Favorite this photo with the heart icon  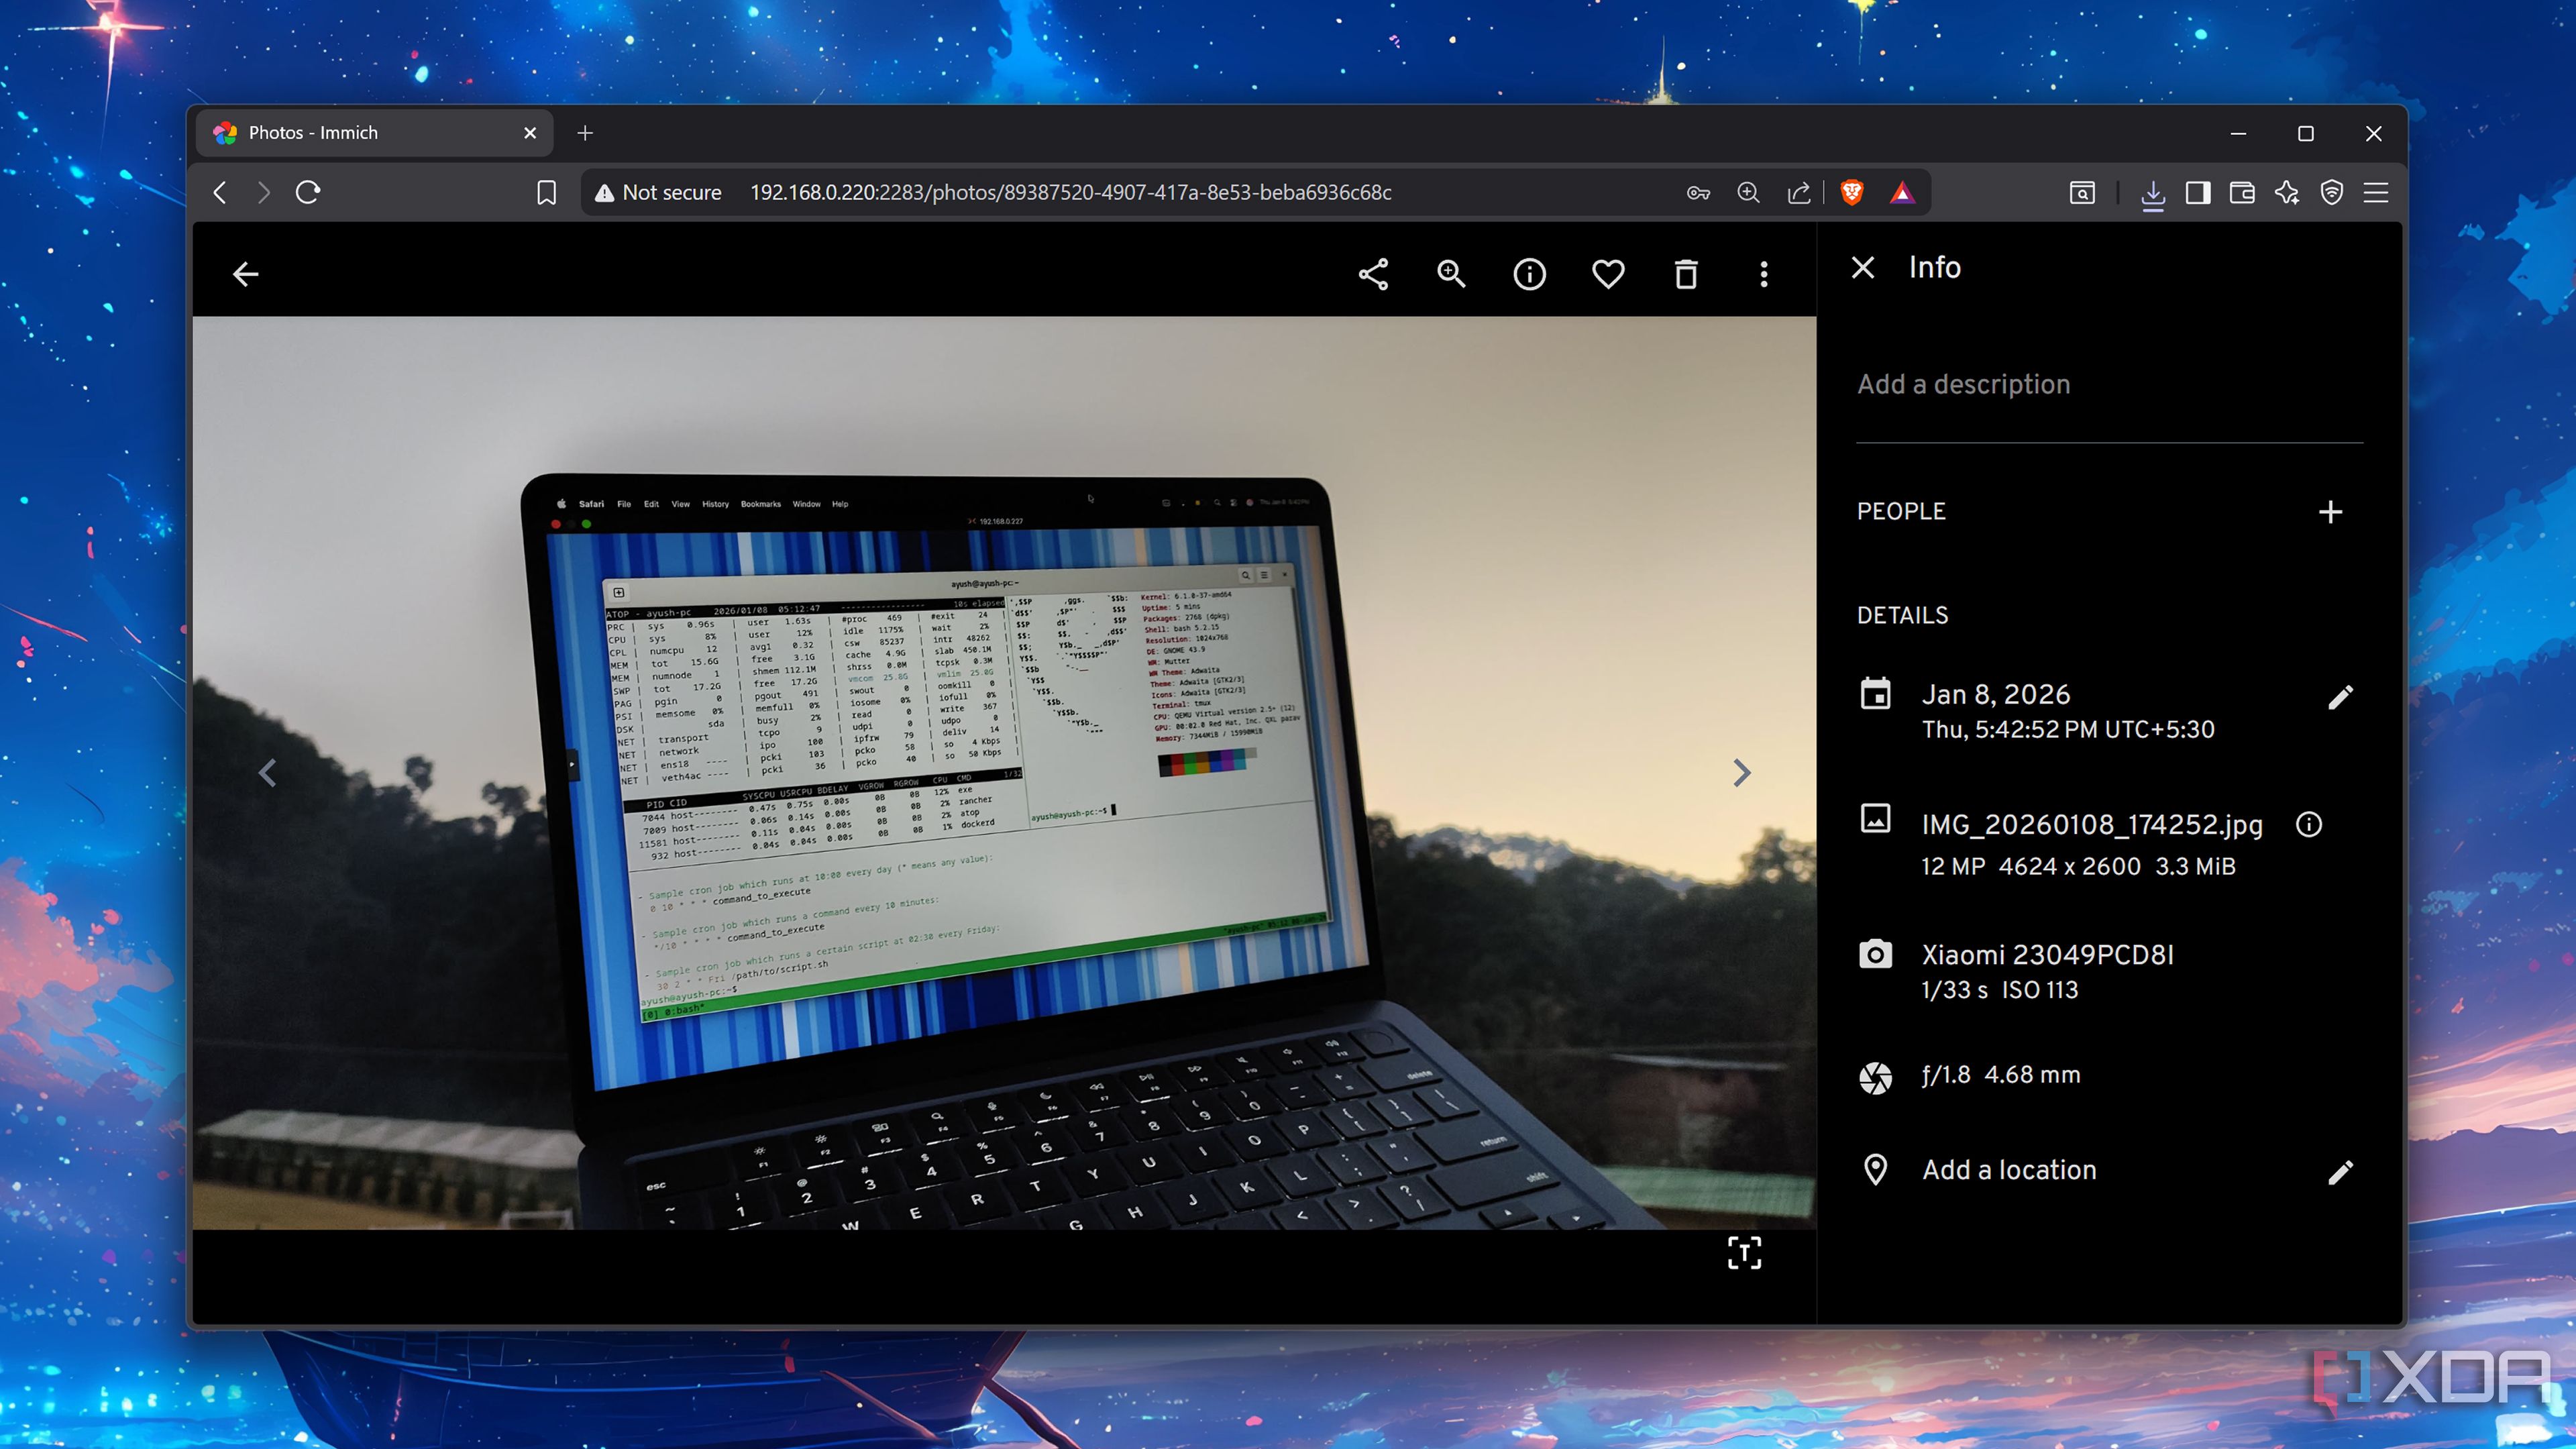(1608, 274)
